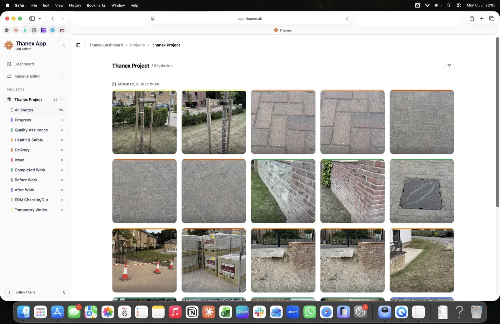
Task: Open Thanex App organization switcher
Action: [64, 45]
